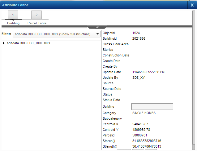The image size is (197, 151).
Task: Select the Parcelid value 50006701
Action: coord(139,135)
